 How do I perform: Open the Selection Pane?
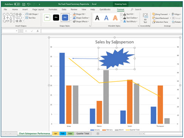coord(160,22)
